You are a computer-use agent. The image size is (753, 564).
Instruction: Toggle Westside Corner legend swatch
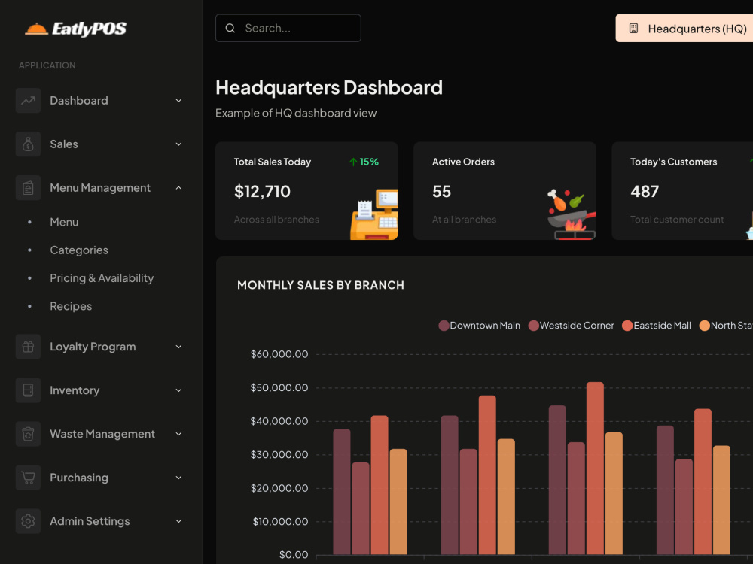pos(534,326)
